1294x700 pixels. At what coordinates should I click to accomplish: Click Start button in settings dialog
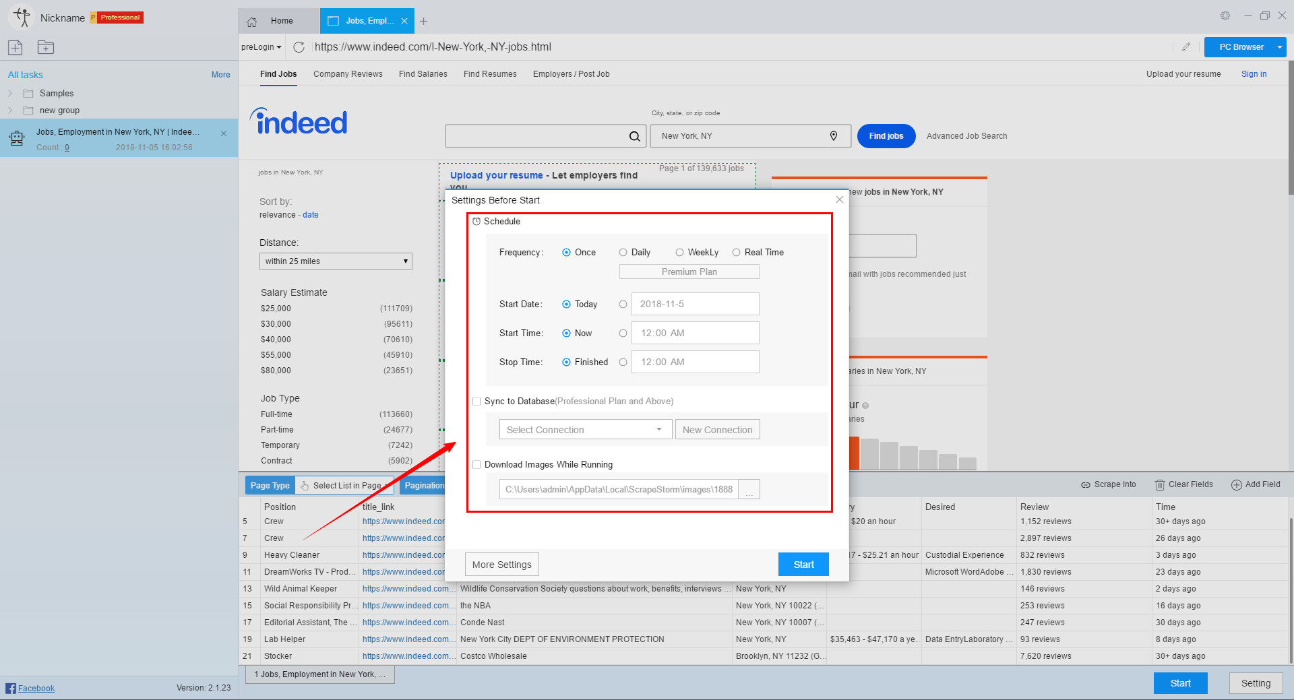[x=803, y=565]
